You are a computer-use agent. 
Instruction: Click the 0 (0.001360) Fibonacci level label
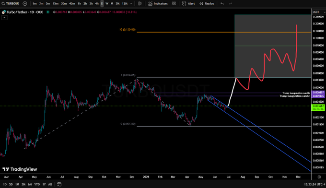[x=128, y=124]
